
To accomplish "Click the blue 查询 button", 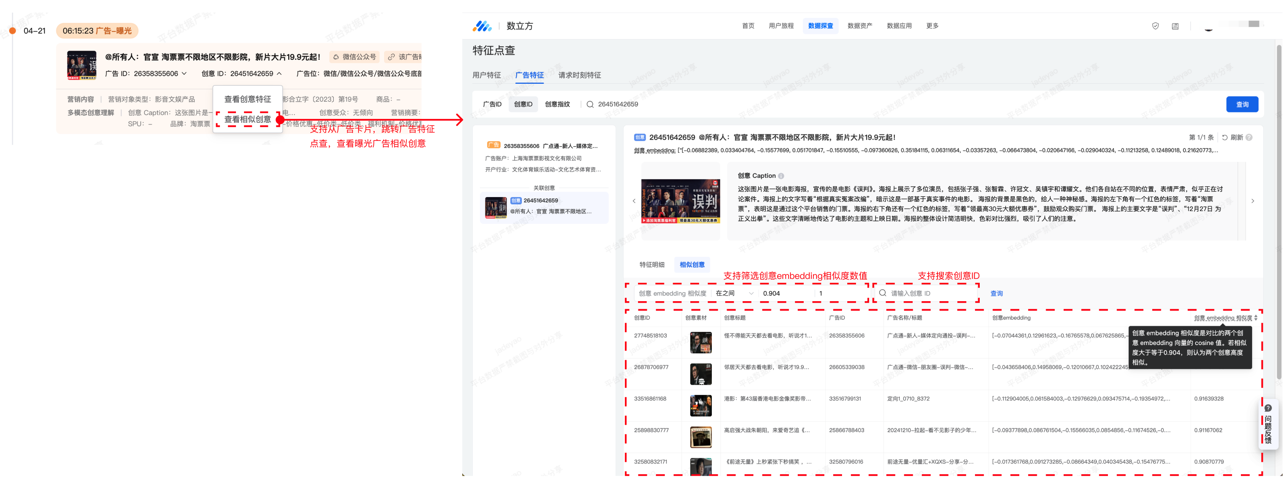I will pos(1242,105).
